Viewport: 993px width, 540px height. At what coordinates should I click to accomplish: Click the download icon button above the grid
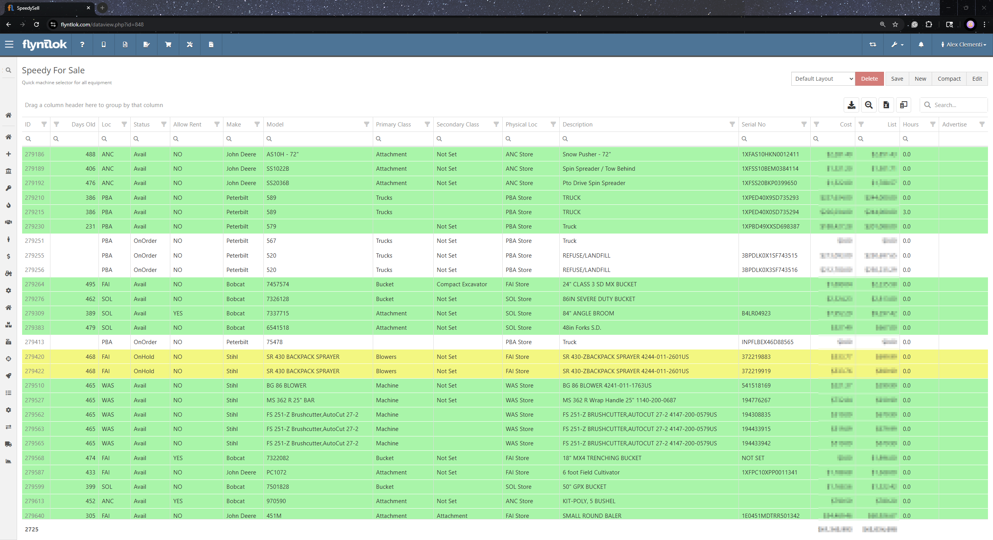tap(851, 105)
